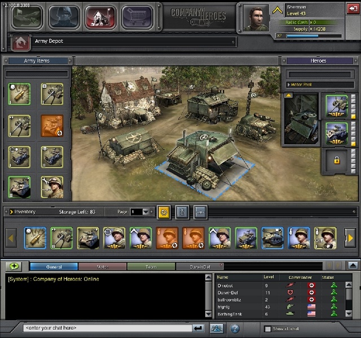Click the player list scroll down arrow
This screenshot has height=338, width=361.
pos(349,313)
